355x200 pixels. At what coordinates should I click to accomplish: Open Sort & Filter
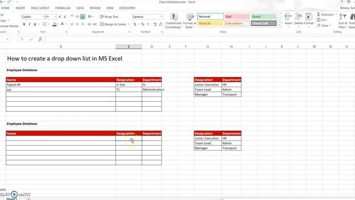click(343, 21)
